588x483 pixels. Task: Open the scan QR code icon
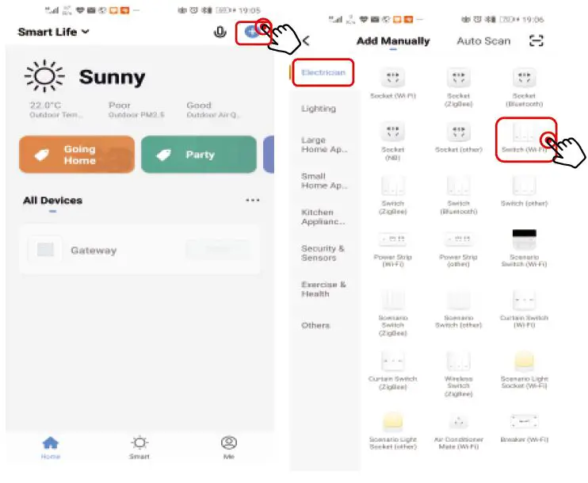pos(536,40)
